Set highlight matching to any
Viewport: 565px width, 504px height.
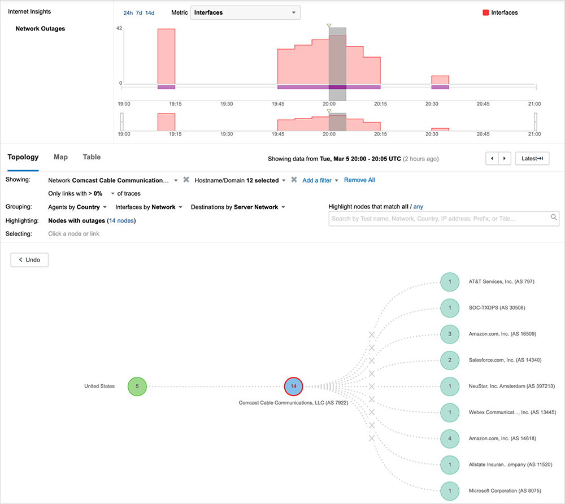pos(418,207)
